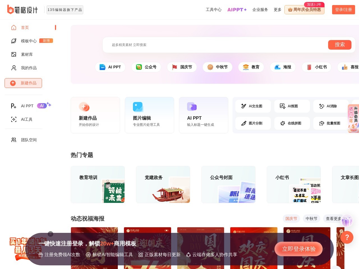Choose the AI消除 eraser tool
The height and width of the screenshot is (269, 359).
pyautogui.click(x=322, y=106)
